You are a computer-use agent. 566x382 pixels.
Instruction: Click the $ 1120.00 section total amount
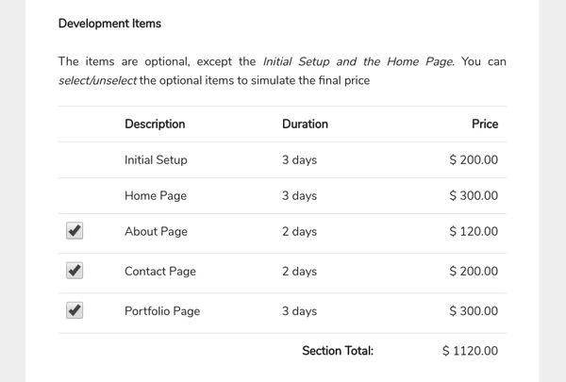click(x=470, y=351)
